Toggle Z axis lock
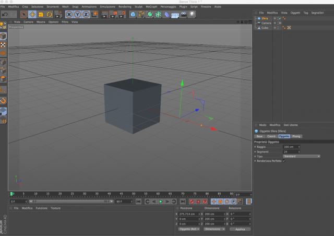 point(86,15)
